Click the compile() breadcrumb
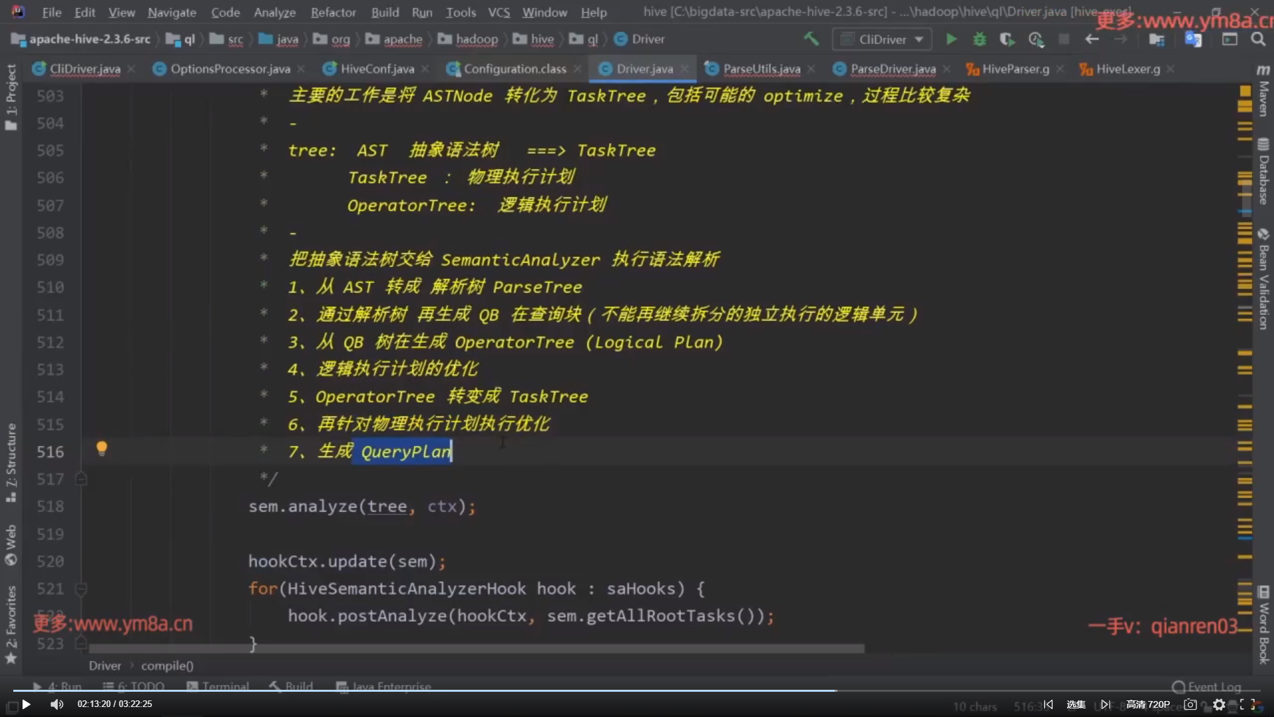The height and width of the screenshot is (717, 1274). 167,666
